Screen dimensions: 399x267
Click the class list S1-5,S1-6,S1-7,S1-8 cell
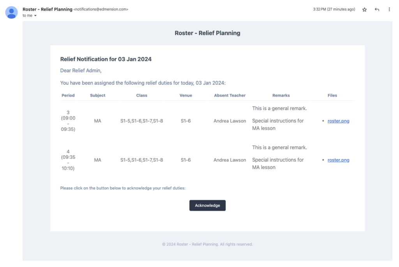point(141,121)
